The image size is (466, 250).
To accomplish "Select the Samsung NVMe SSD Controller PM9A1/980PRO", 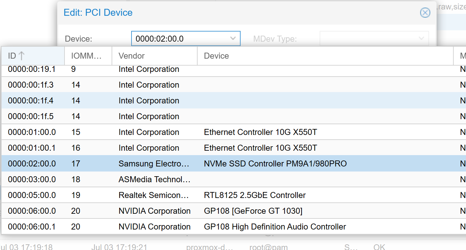I will click(x=275, y=164).
